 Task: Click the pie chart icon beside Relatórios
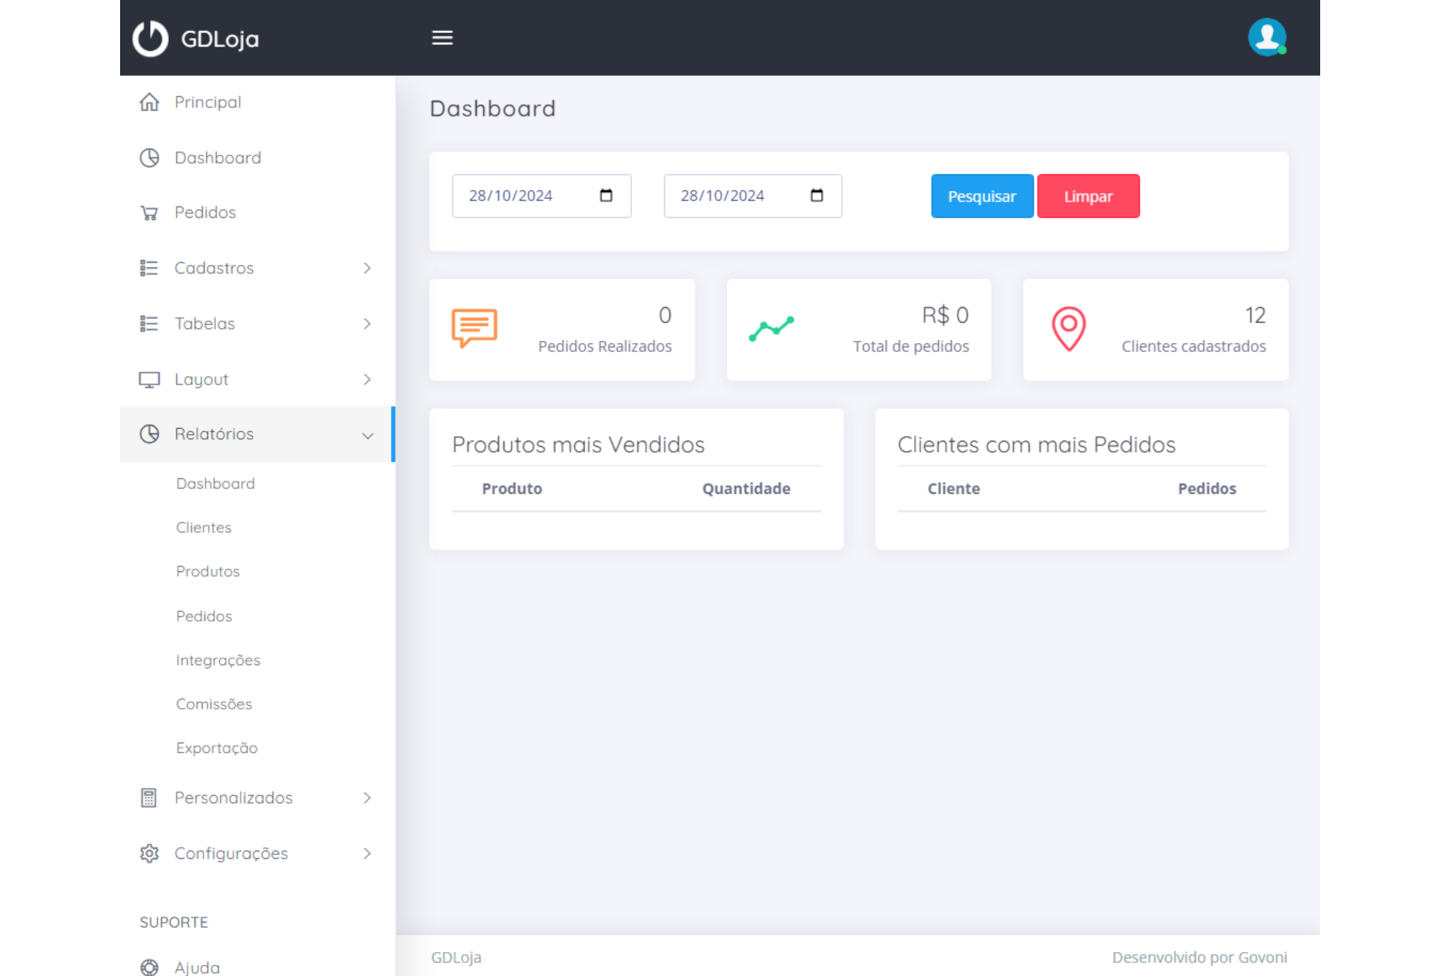[149, 434]
